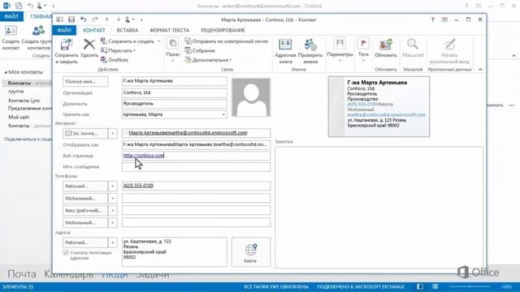Expand the Хранить как combo box
520x292 pixels.
pyautogui.click(x=223, y=114)
